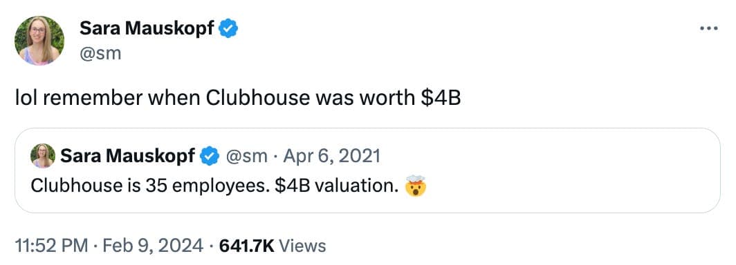The height and width of the screenshot is (265, 736).
Task: Click the exploding head emoji
Action: [416, 186]
